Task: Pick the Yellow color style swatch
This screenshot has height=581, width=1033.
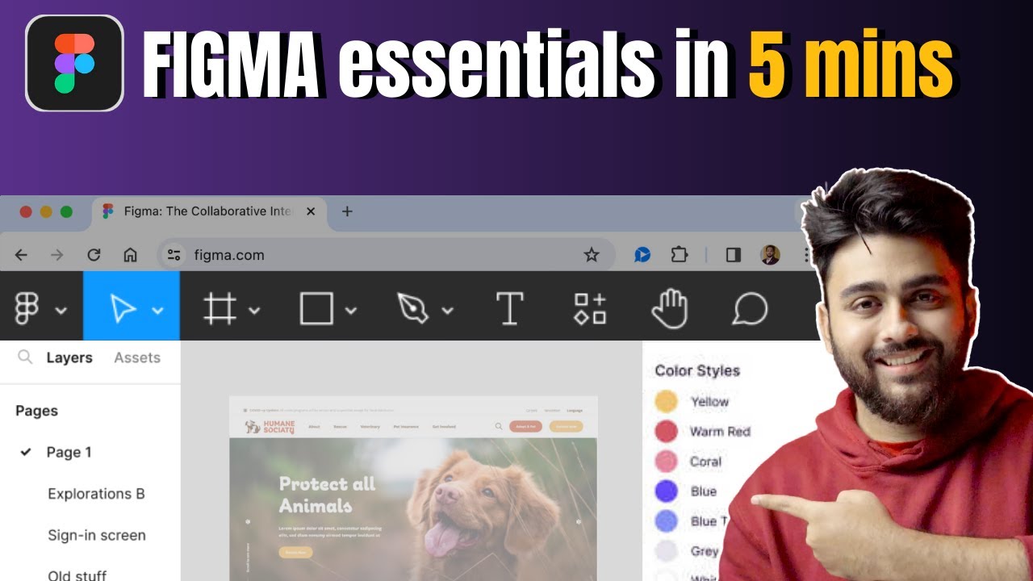Action: (x=666, y=401)
